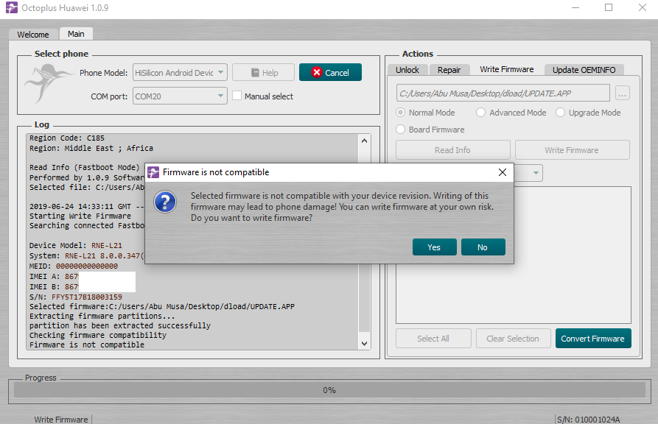Close the Octoplus Huawei main window
This screenshot has width=658, height=424.
[642, 7]
